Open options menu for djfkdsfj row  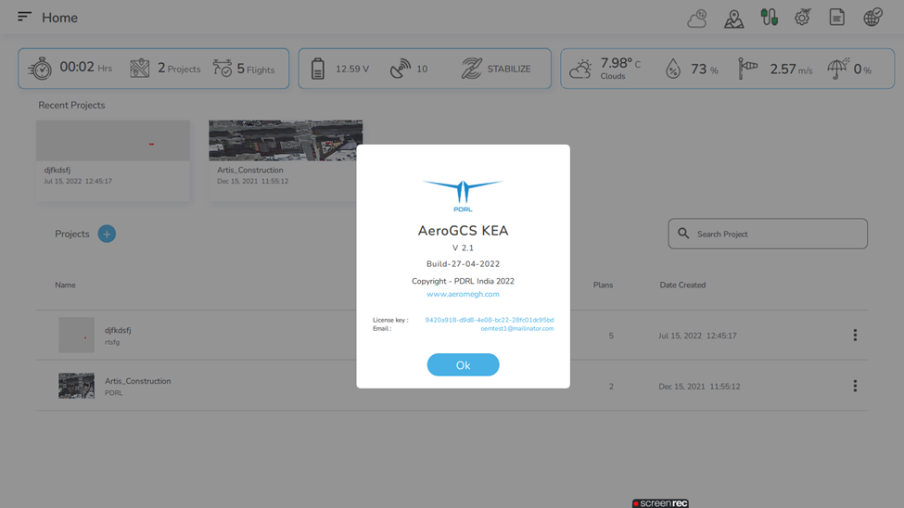tap(855, 335)
